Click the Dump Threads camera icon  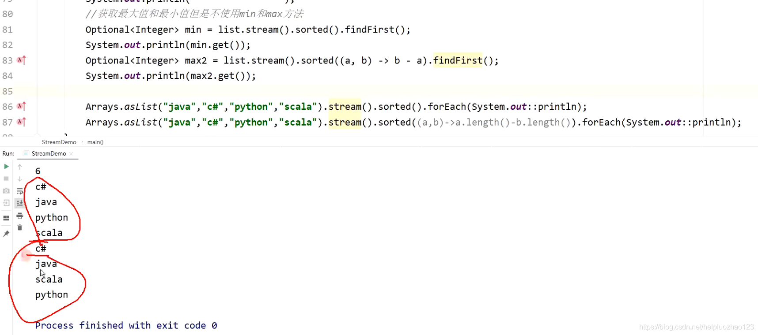[x=6, y=191]
